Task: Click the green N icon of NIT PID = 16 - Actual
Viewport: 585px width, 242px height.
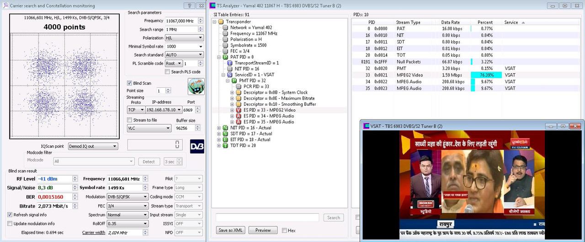Action: (225, 128)
